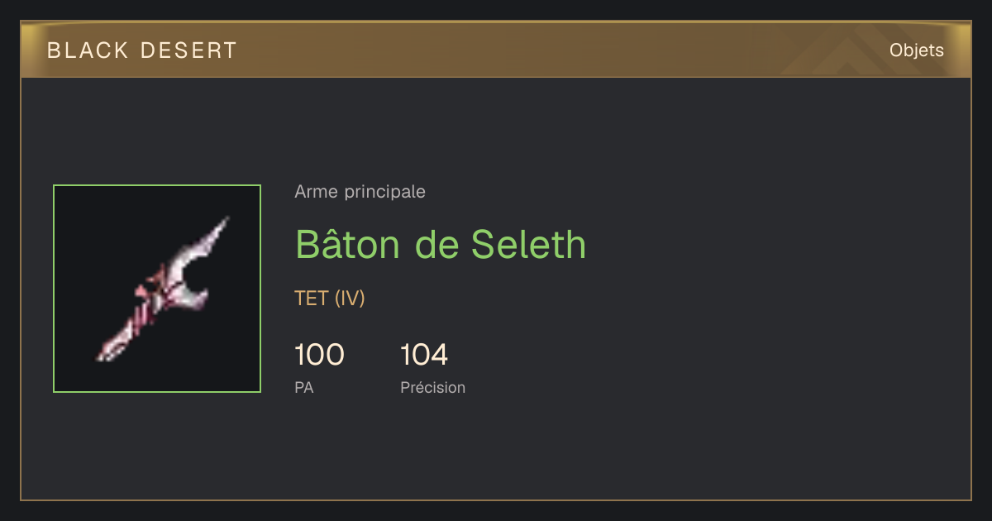Screen dimensions: 992x521
Task: Click the word Seleth in the item name
Action: pyautogui.click(x=528, y=244)
